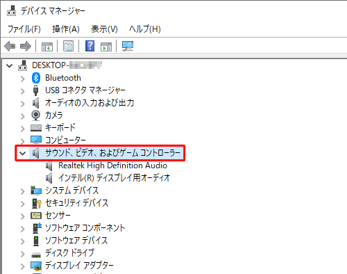Select the Bluetooth category icon
Image resolution: width=347 pixels, height=274 pixels.
[x=36, y=78]
